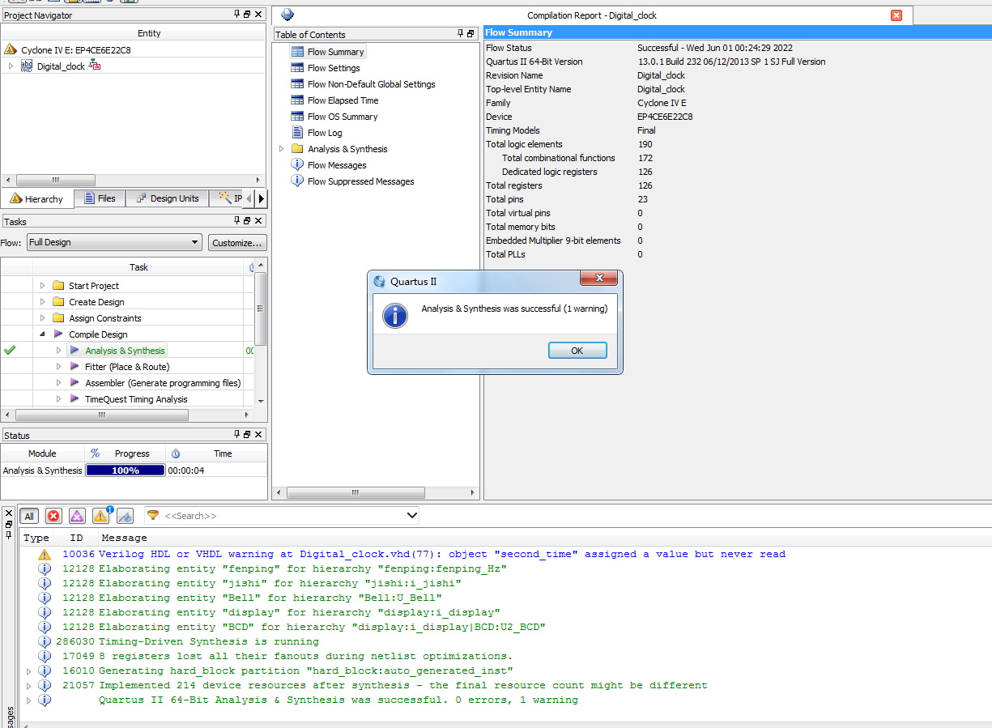Click the Start Project folder icon
Screen dimensions: 992x728
click(x=58, y=286)
